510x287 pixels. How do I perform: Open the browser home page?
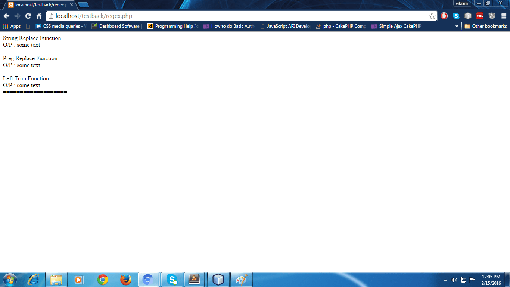pos(39,16)
